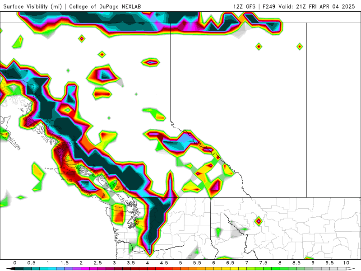This screenshot has height=271, width=361.
Task: Click the legend label "6.5"
Action: [x=230, y=263]
